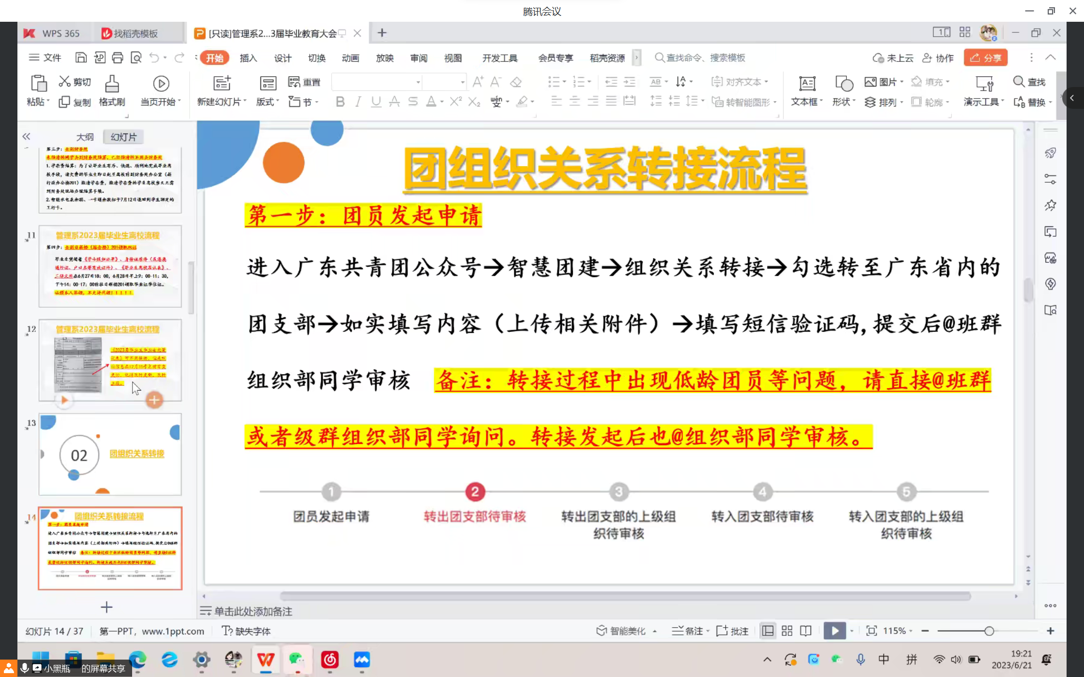This screenshot has width=1084, height=677.
Task: Expand the Section (节) dropdown
Action: point(303,102)
